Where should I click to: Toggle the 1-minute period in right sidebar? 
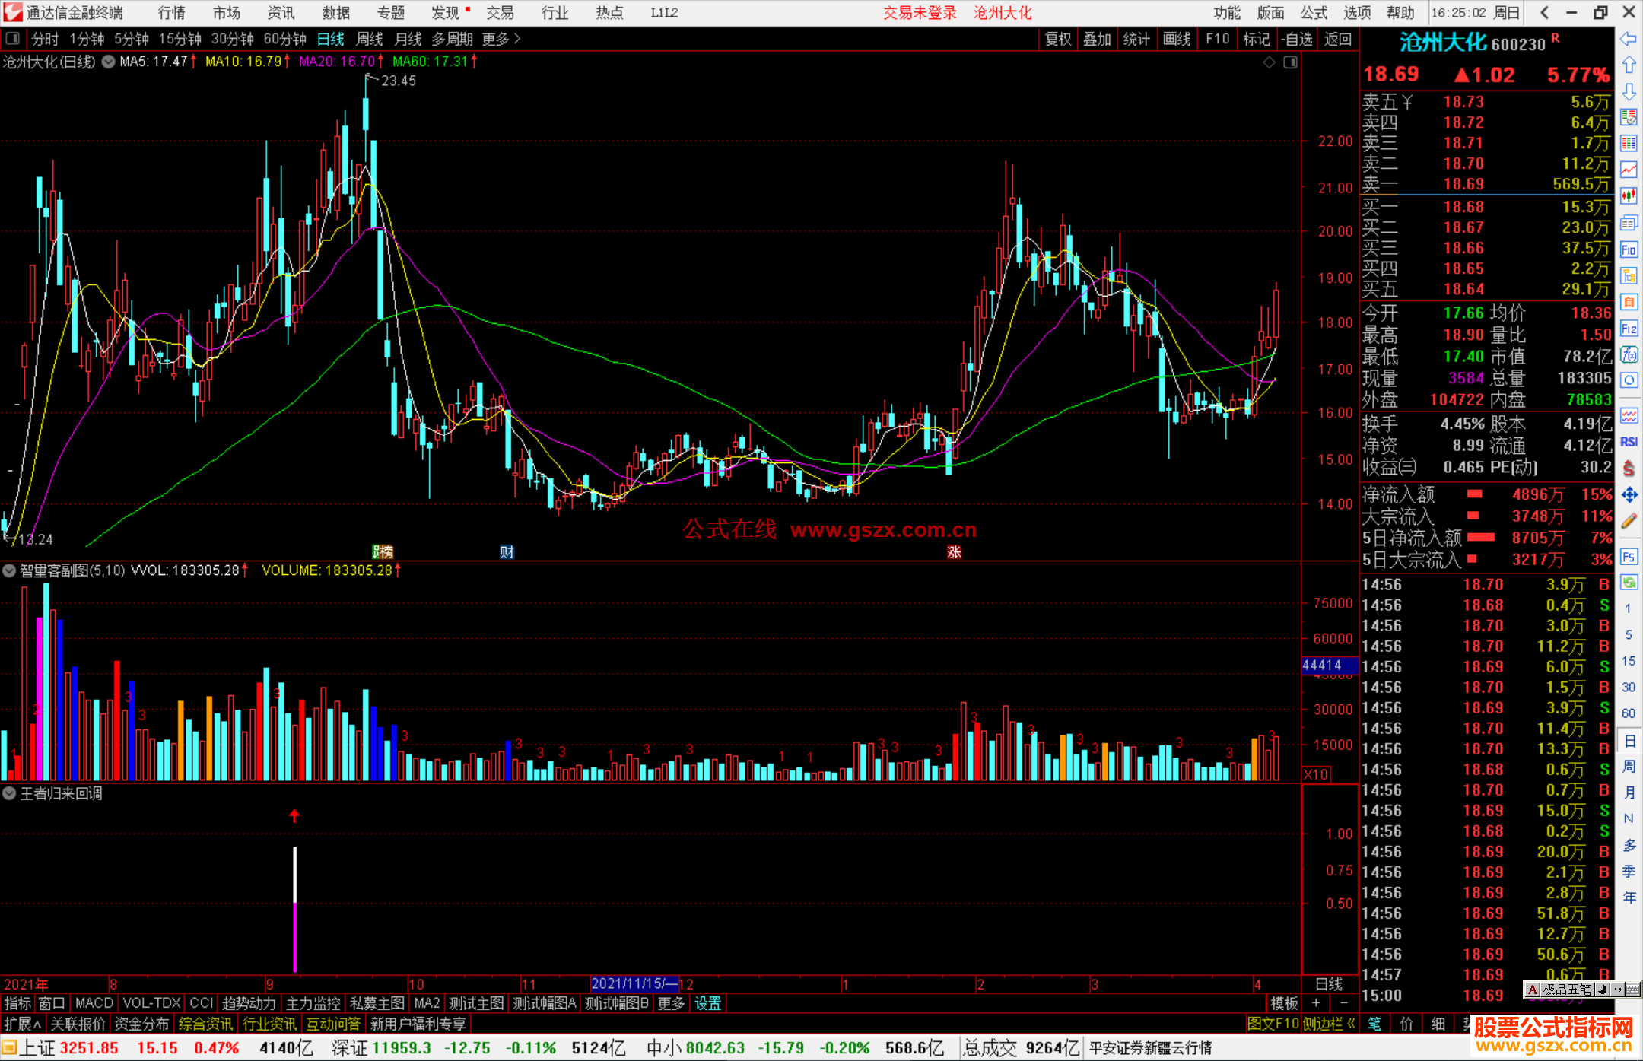[1628, 608]
